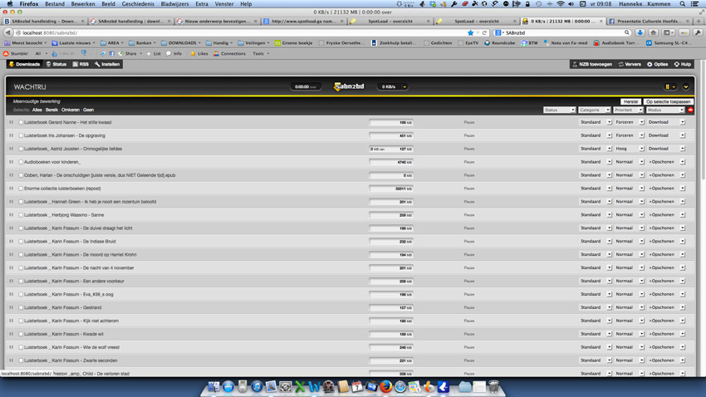Open the Bladwijzers menu in Firefox
This screenshot has width=706, height=397.
174,4
